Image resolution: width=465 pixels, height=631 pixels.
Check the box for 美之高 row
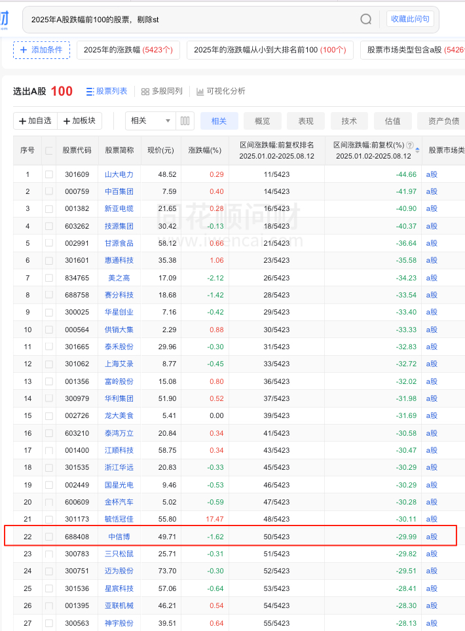tap(49, 278)
